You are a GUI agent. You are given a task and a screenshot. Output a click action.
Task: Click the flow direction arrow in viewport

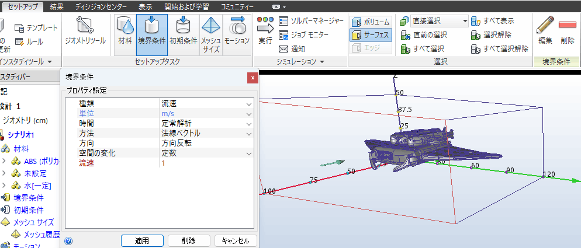333,163
